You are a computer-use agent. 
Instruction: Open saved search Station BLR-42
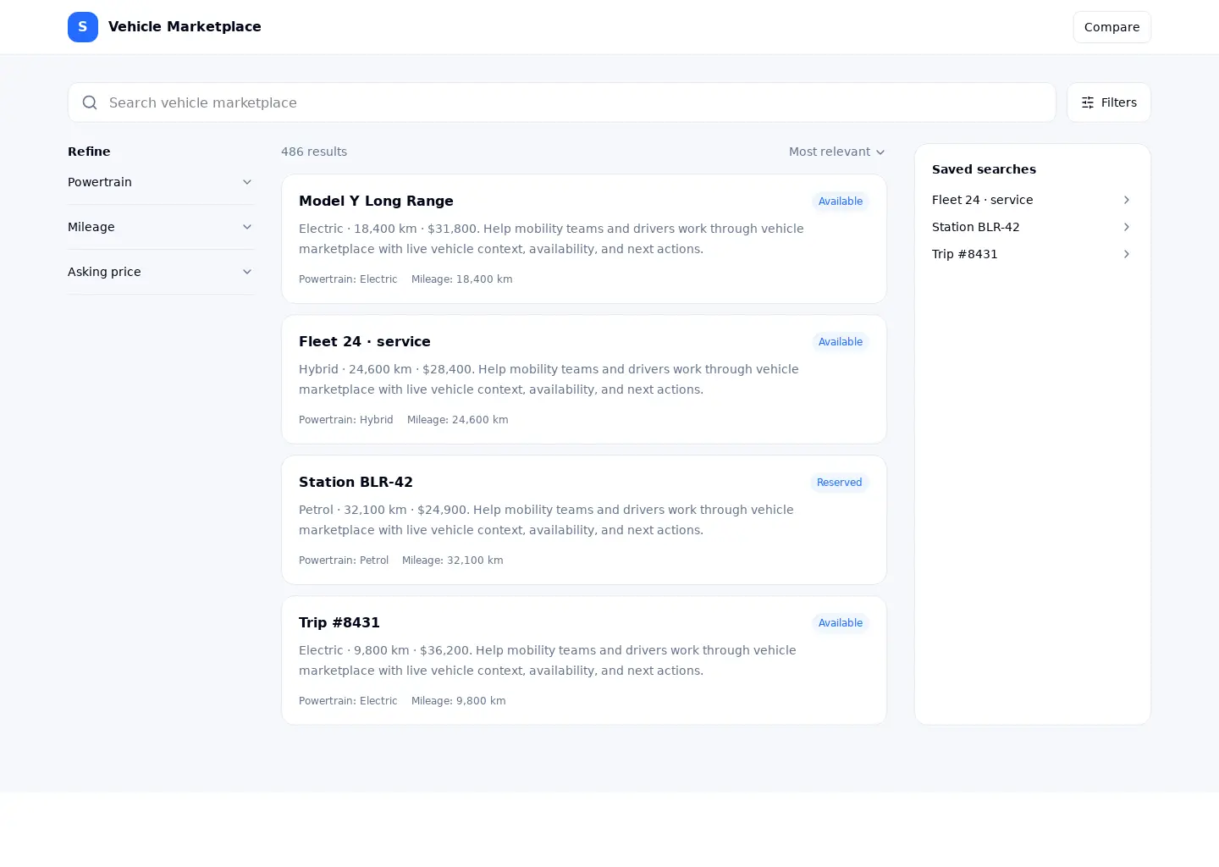[1032, 227]
